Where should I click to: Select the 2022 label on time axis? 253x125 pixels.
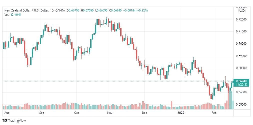pos(181,113)
